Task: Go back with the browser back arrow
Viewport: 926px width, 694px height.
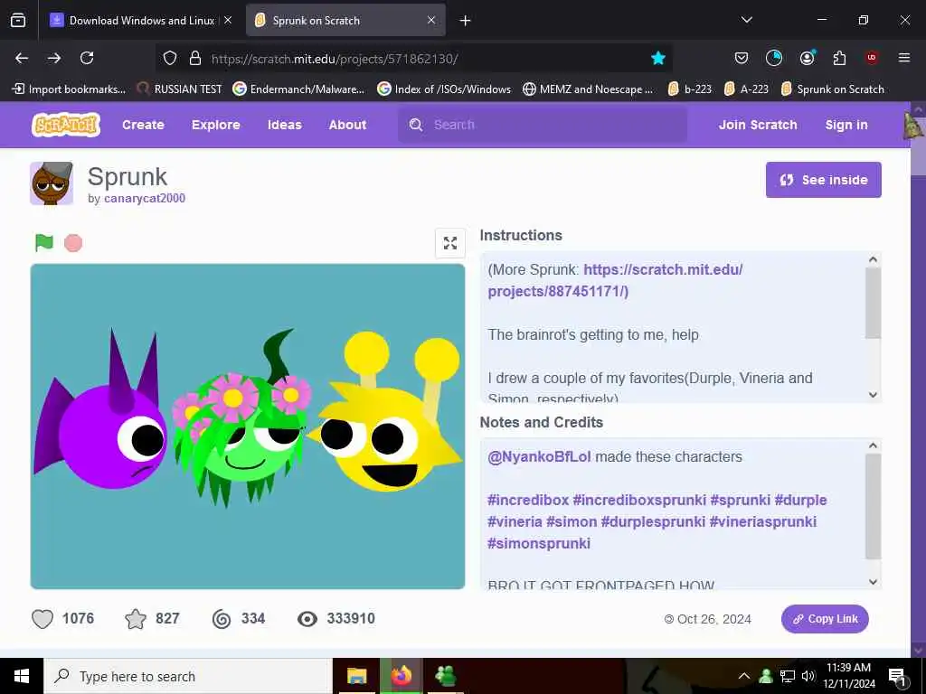Action: point(22,58)
